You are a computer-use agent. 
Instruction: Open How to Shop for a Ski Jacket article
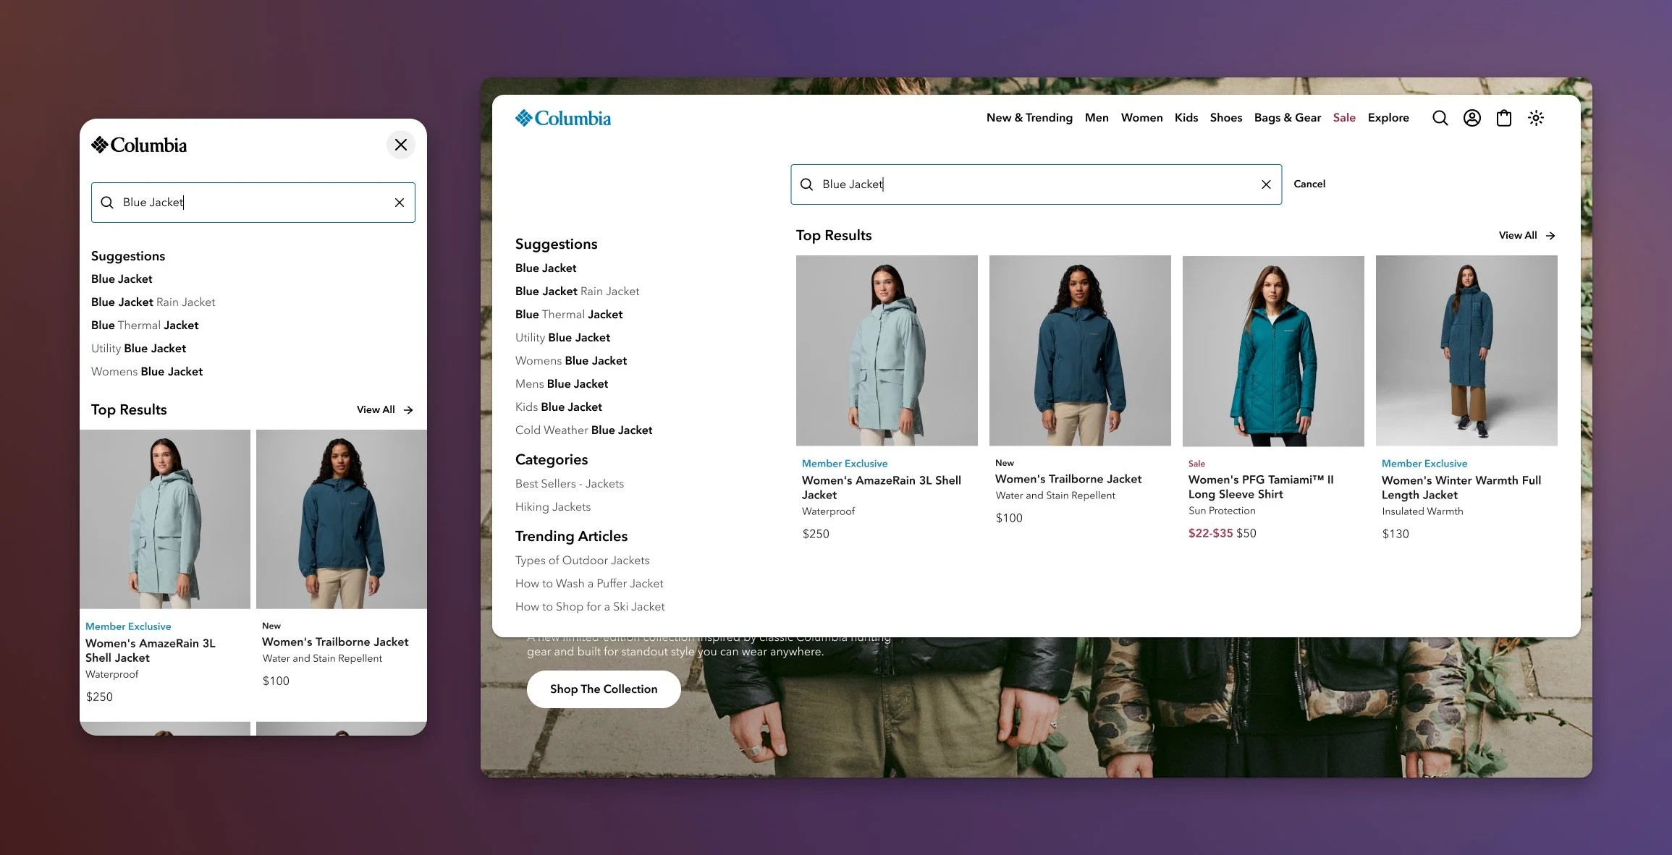(589, 607)
